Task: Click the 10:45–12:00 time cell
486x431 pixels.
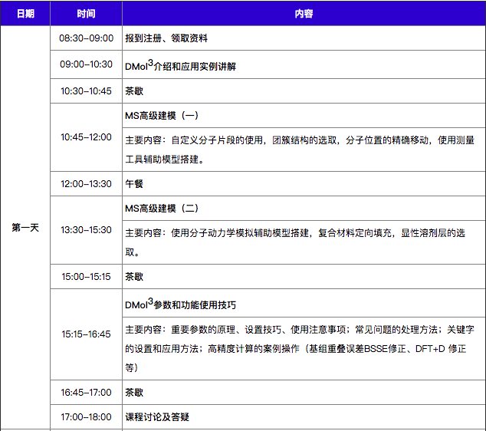Action: pos(86,137)
